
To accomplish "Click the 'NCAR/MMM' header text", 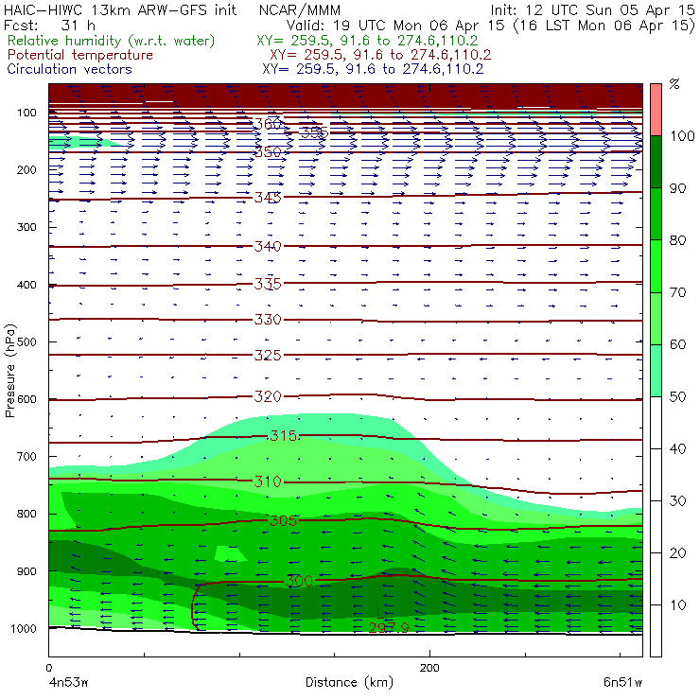I will [x=300, y=10].
